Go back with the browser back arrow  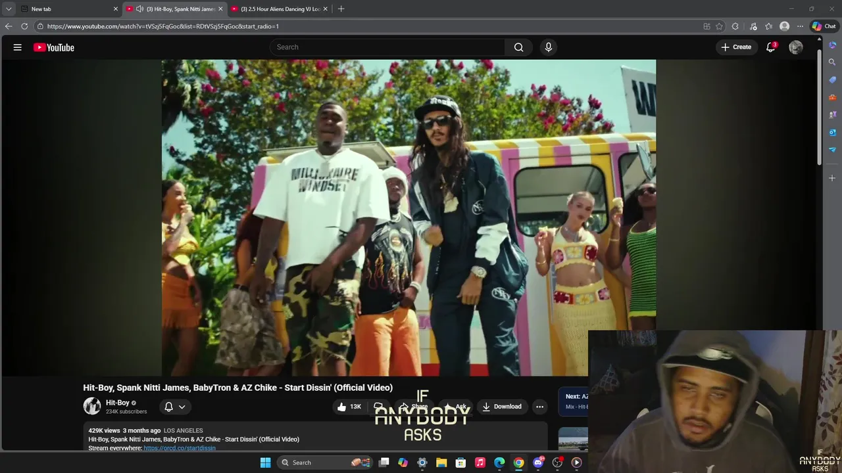point(8,26)
